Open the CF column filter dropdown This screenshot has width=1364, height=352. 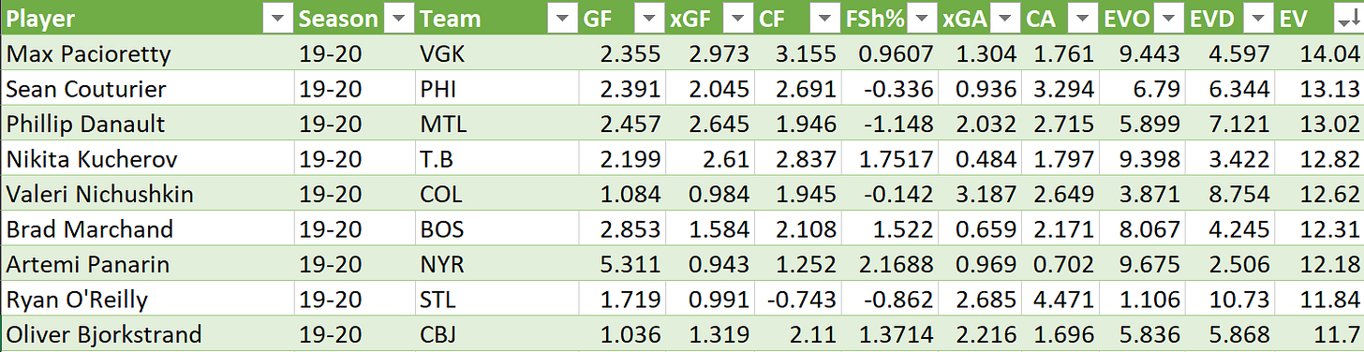(824, 18)
